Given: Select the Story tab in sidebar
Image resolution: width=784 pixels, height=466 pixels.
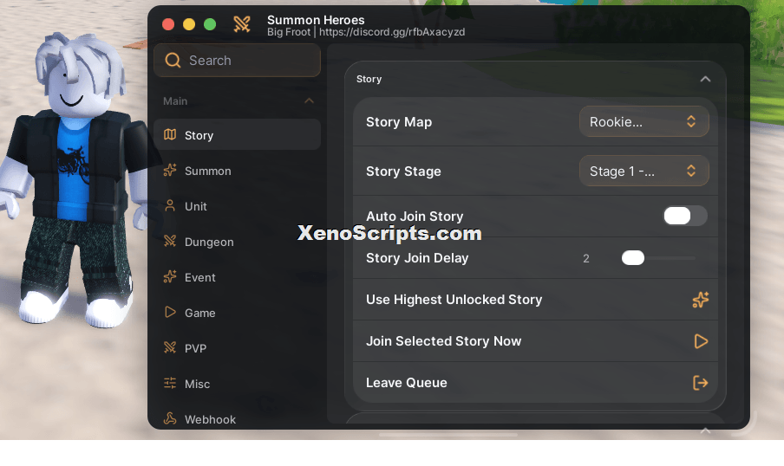Looking at the screenshot, I should click(x=237, y=135).
